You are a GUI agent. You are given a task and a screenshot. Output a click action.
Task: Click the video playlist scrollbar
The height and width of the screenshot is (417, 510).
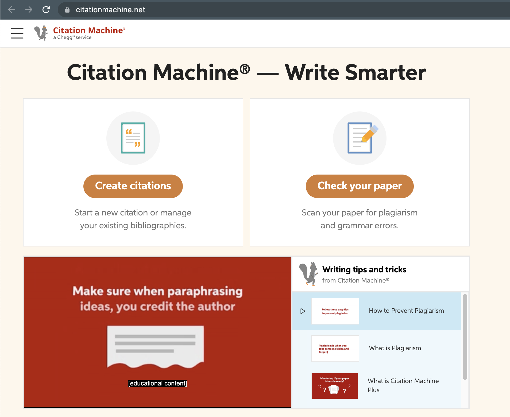(465, 337)
